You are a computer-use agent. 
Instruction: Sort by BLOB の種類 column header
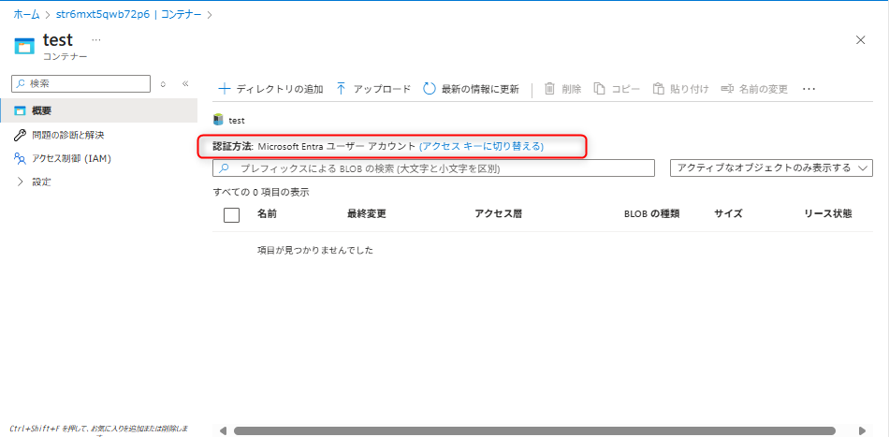651,213
